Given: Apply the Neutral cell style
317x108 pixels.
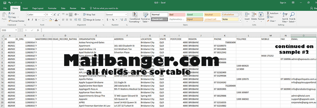Looking at the screenshot, I should 212,15.
